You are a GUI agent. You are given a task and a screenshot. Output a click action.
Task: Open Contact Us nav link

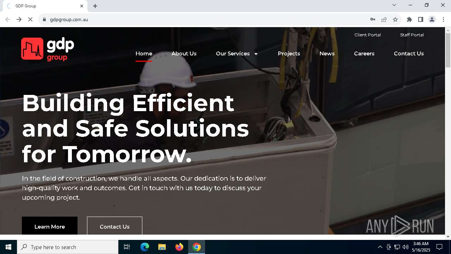409,54
